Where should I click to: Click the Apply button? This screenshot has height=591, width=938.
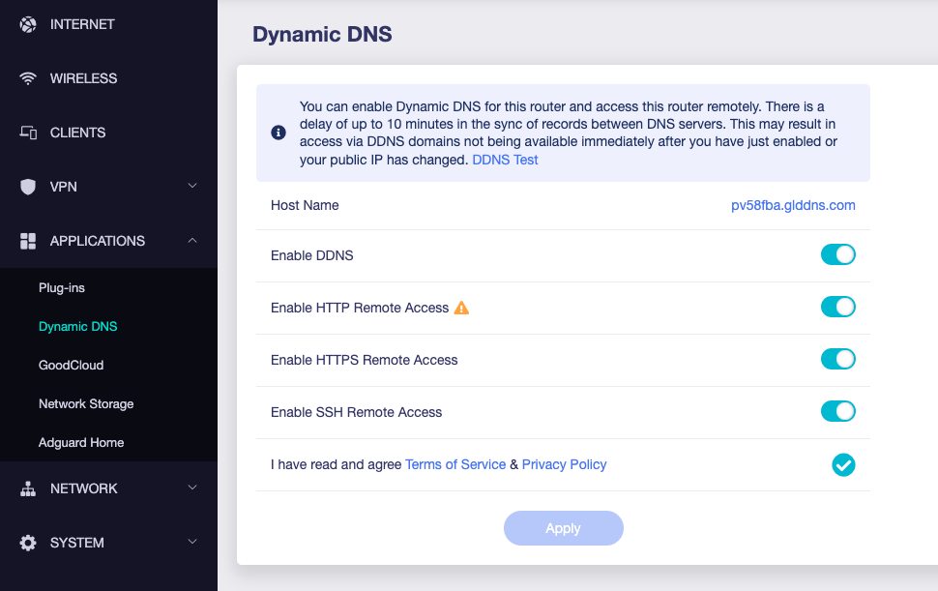point(564,528)
